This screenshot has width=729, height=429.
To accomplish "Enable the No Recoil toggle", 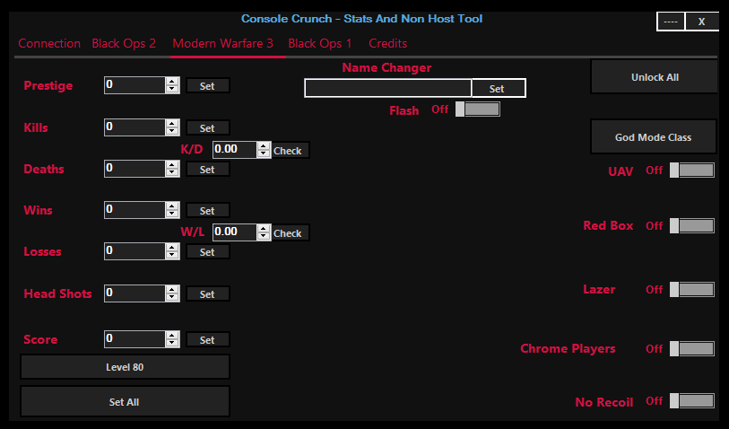I will click(692, 400).
